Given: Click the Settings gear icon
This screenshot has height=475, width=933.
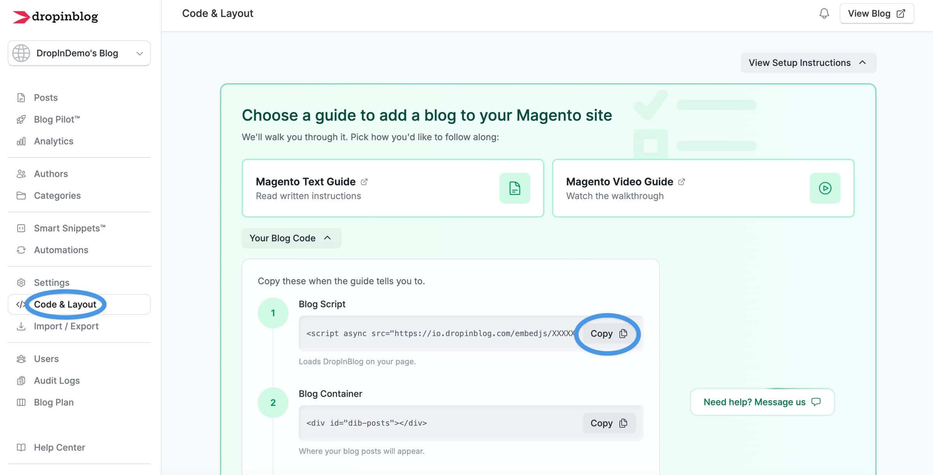Looking at the screenshot, I should click(21, 282).
